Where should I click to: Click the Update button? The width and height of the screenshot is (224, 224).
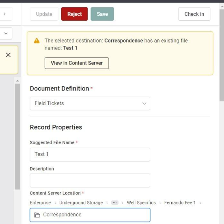[x=44, y=14]
